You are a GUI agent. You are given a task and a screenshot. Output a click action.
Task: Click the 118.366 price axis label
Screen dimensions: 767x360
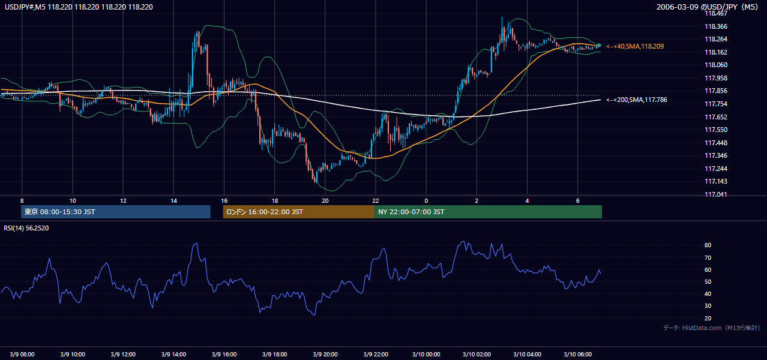click(715, 26)
